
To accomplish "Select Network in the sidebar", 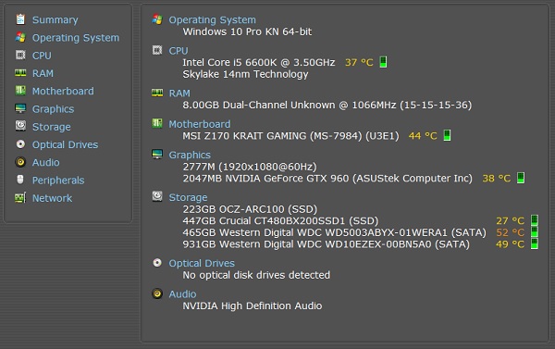I will tap(52, 198).
